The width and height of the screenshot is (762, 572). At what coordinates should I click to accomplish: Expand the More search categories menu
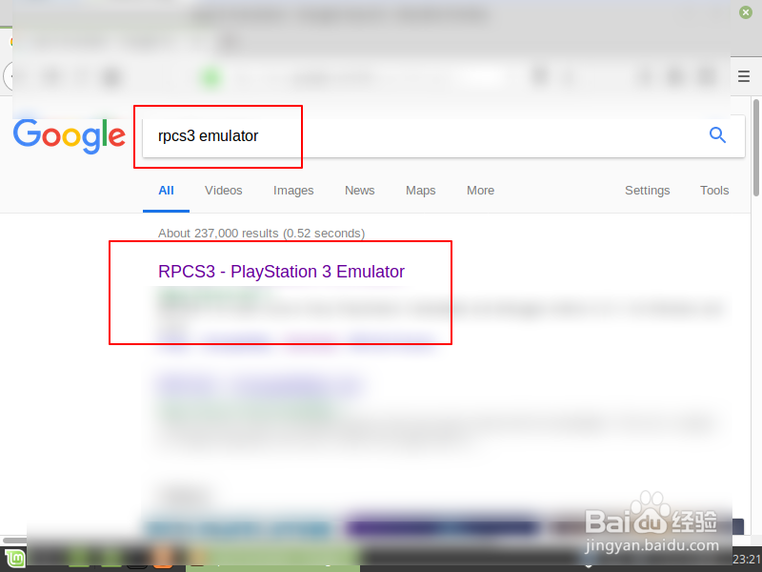(x=481, y=191)
